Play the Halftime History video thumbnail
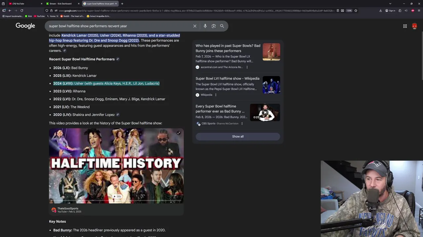This screenshot has height=237, width=423. [x=116, y=166]
